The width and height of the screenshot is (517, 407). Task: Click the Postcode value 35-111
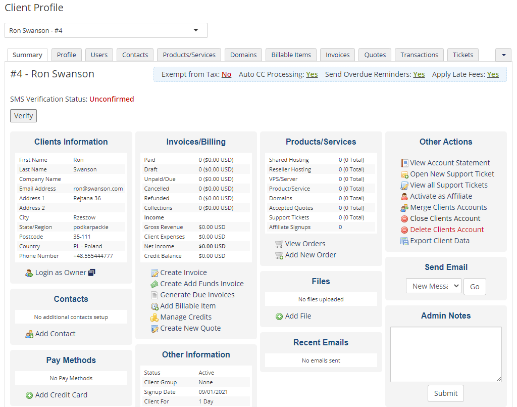(82, 237)
